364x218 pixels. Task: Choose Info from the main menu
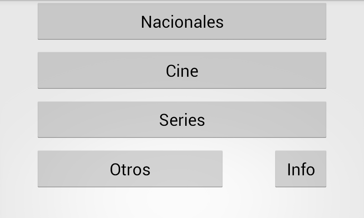point(300,169)
